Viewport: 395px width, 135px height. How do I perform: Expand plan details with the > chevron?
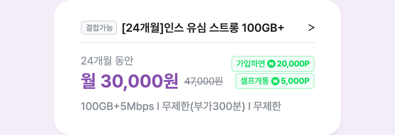[311, 28]
